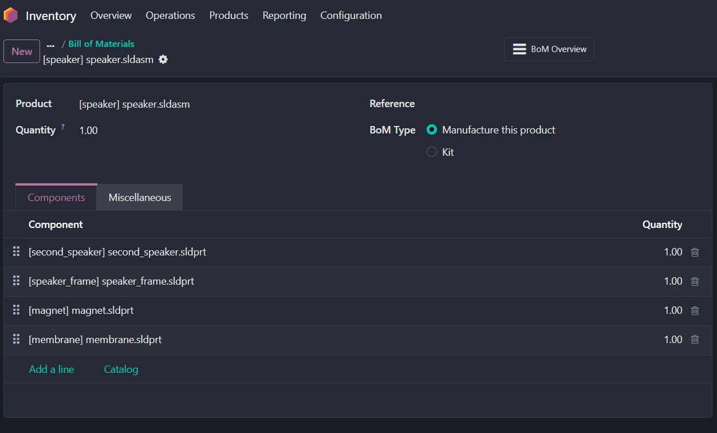Switch to the Miscellaneous tab
This screenshot has width=717, height=433.
(x=140, y=198)
